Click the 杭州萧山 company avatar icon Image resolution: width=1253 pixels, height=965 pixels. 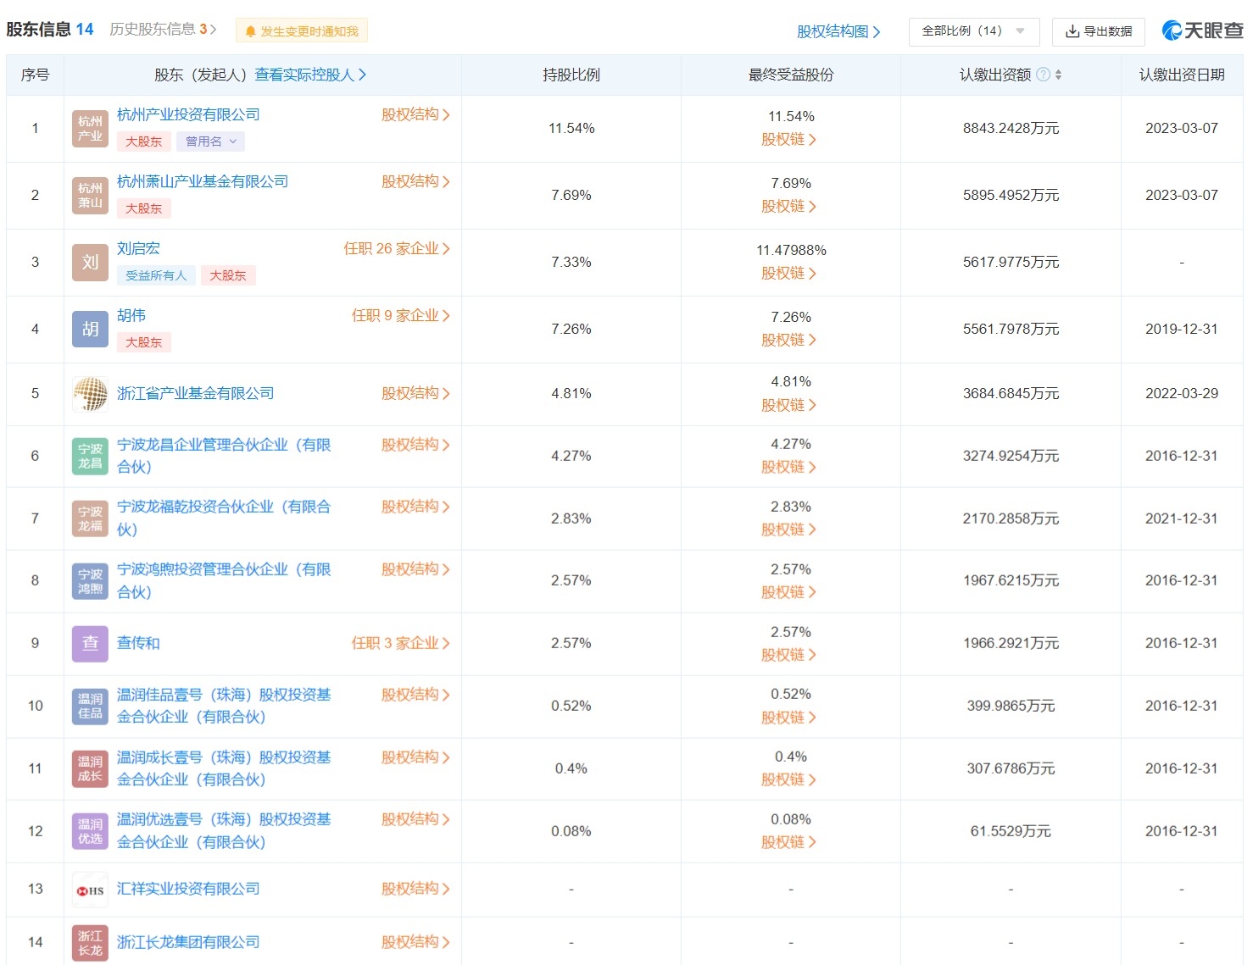(x=90, y=196)
